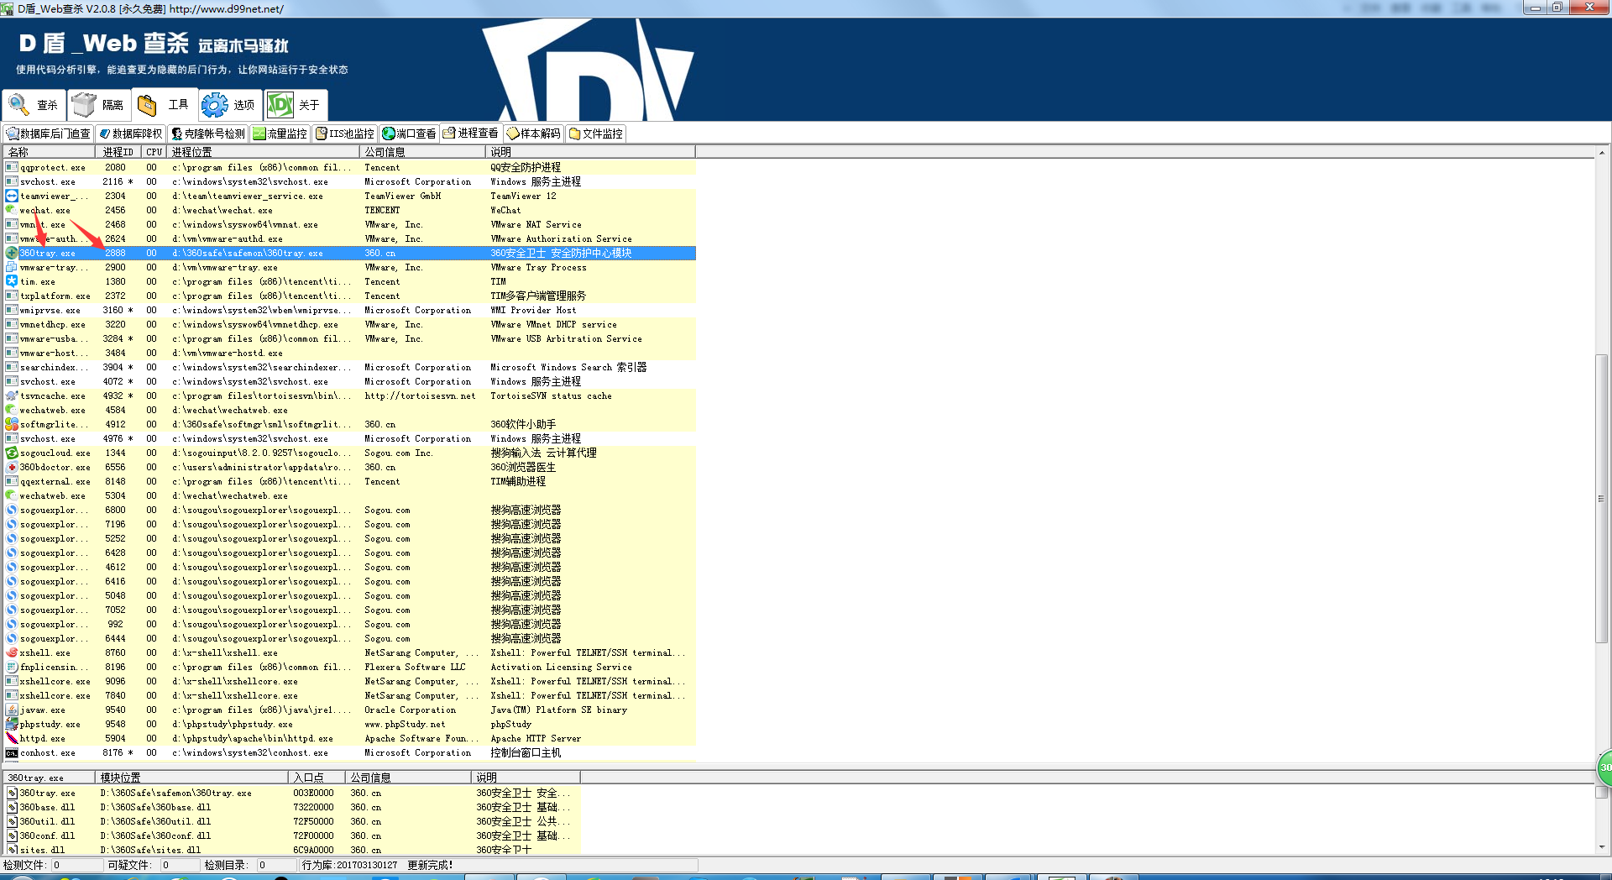Click the javaw.exe process icon
Screen dimensions: 1612x880
[x=12, y=710]
